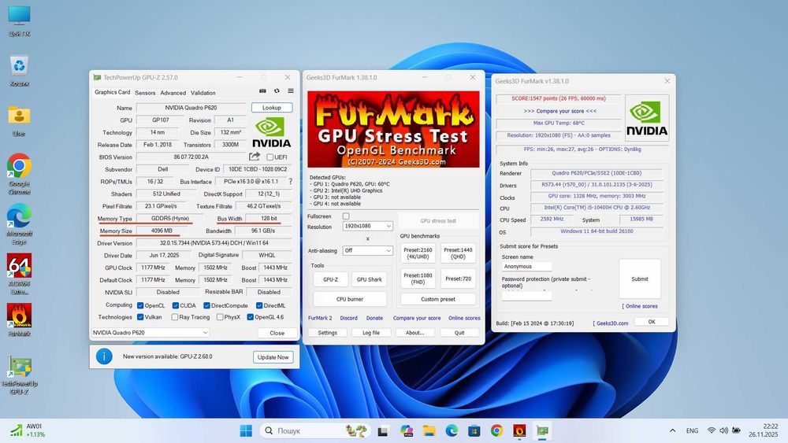This screenshot has height=443, width=788.
Task: Open the Google Chrome desktop shortcut
Action: pos(19,174)
